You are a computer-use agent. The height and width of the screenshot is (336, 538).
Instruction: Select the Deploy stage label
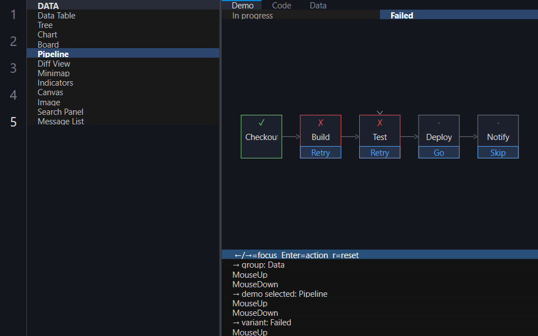(x=439, y=137)
